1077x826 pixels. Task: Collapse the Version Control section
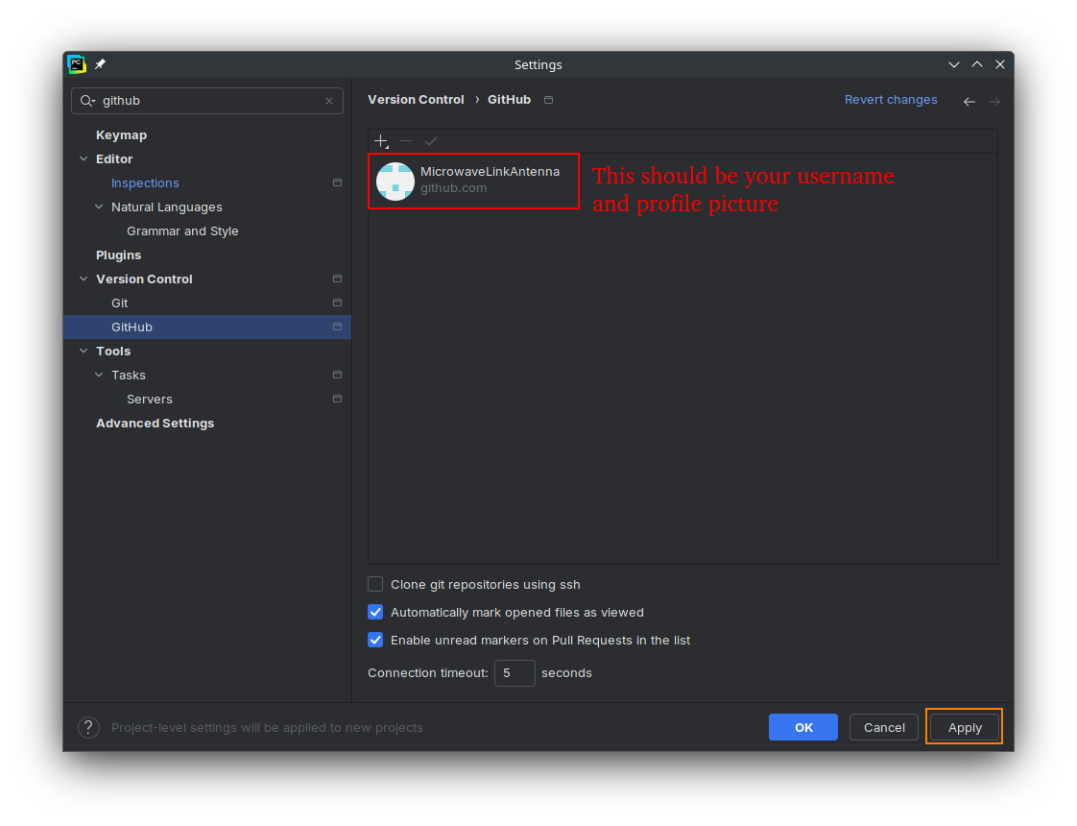tap(84, 279)
